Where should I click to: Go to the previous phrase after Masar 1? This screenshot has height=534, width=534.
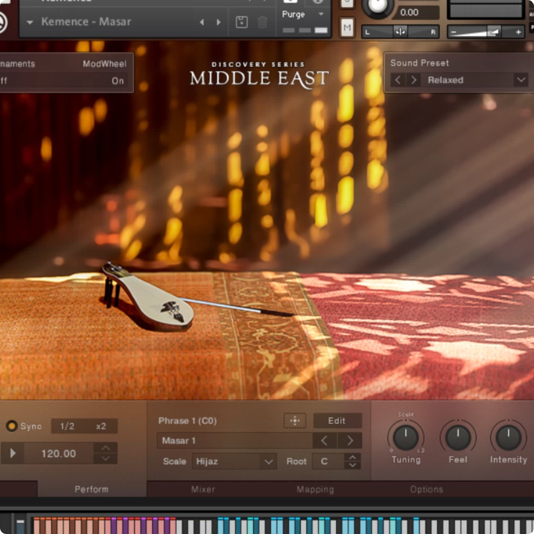(325, 441)
